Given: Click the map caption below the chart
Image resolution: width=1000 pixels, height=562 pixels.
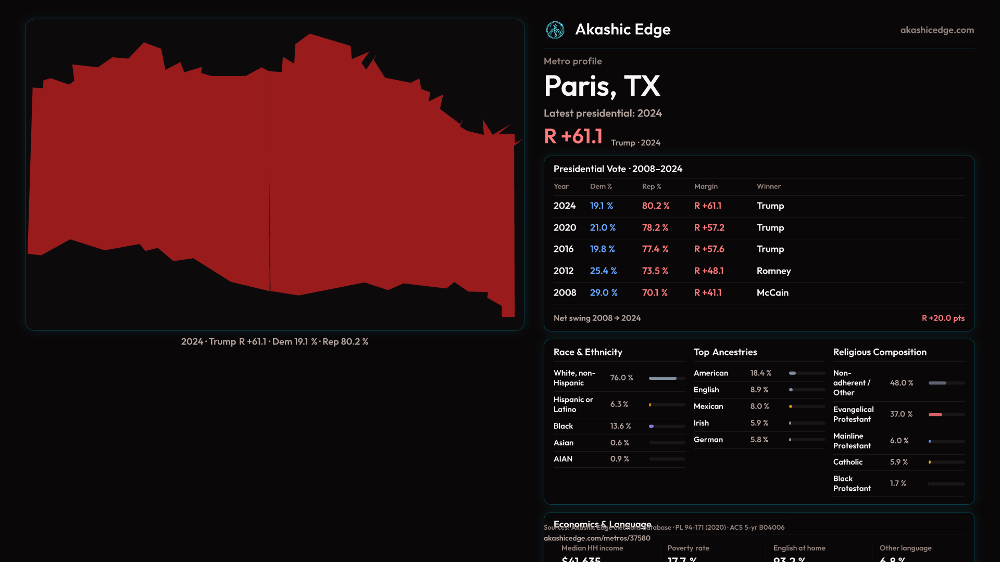Looking at the screenshot, I should tap(274, 342).
